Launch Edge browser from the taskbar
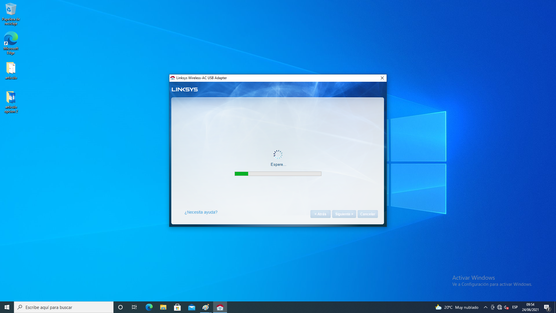 149,307
